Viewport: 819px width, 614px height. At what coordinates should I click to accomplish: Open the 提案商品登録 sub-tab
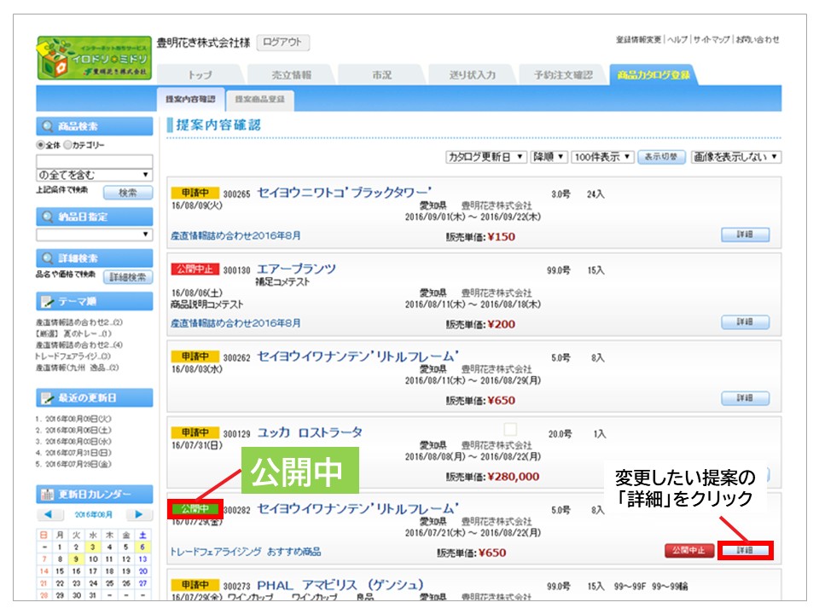(x=260, y=100)
